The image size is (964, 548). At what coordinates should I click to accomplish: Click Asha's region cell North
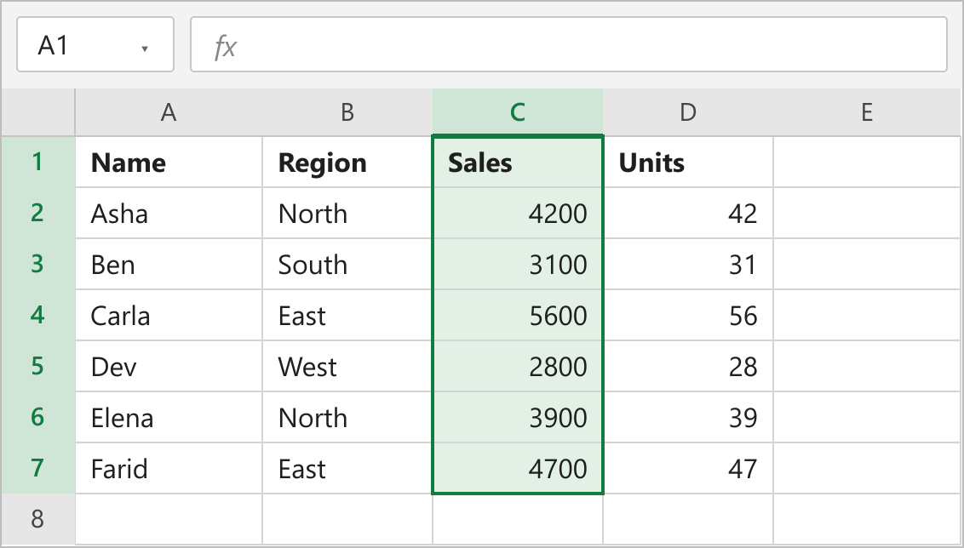[x=347, y=213]
